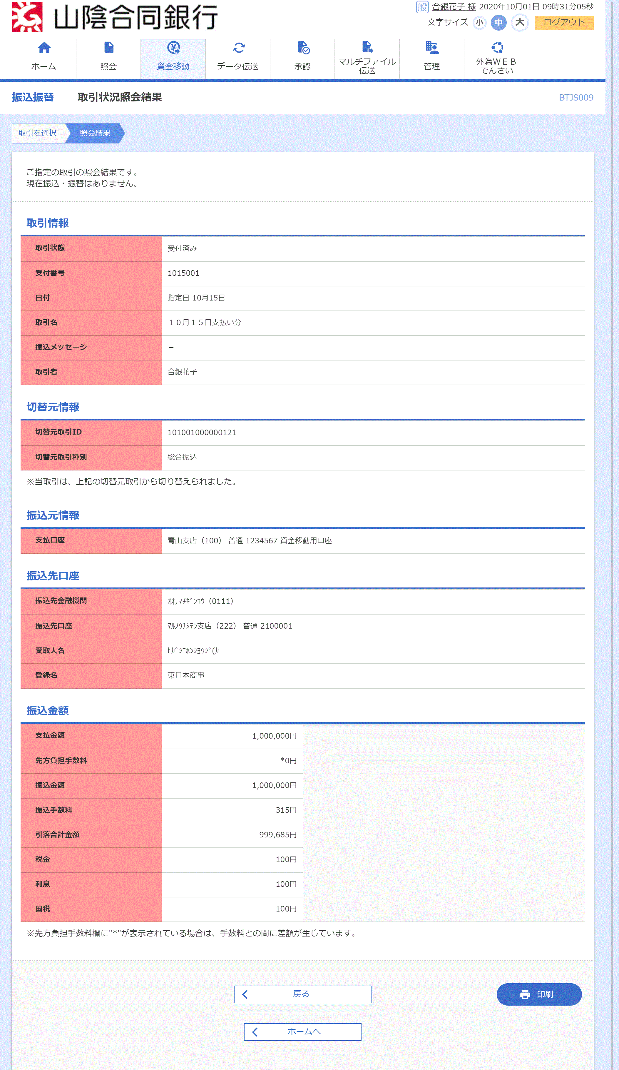Click back chevron on 戻る button
619x1070 pixels.
245,994
